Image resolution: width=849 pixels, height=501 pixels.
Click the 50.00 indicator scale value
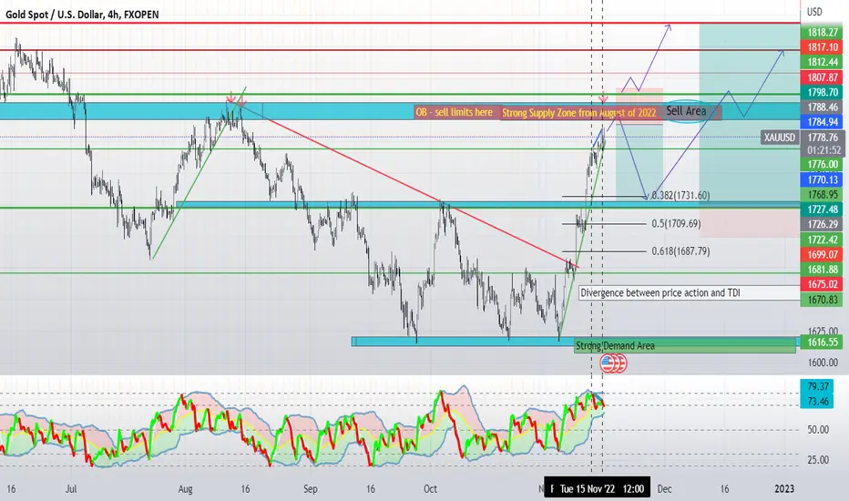(818, 430)
